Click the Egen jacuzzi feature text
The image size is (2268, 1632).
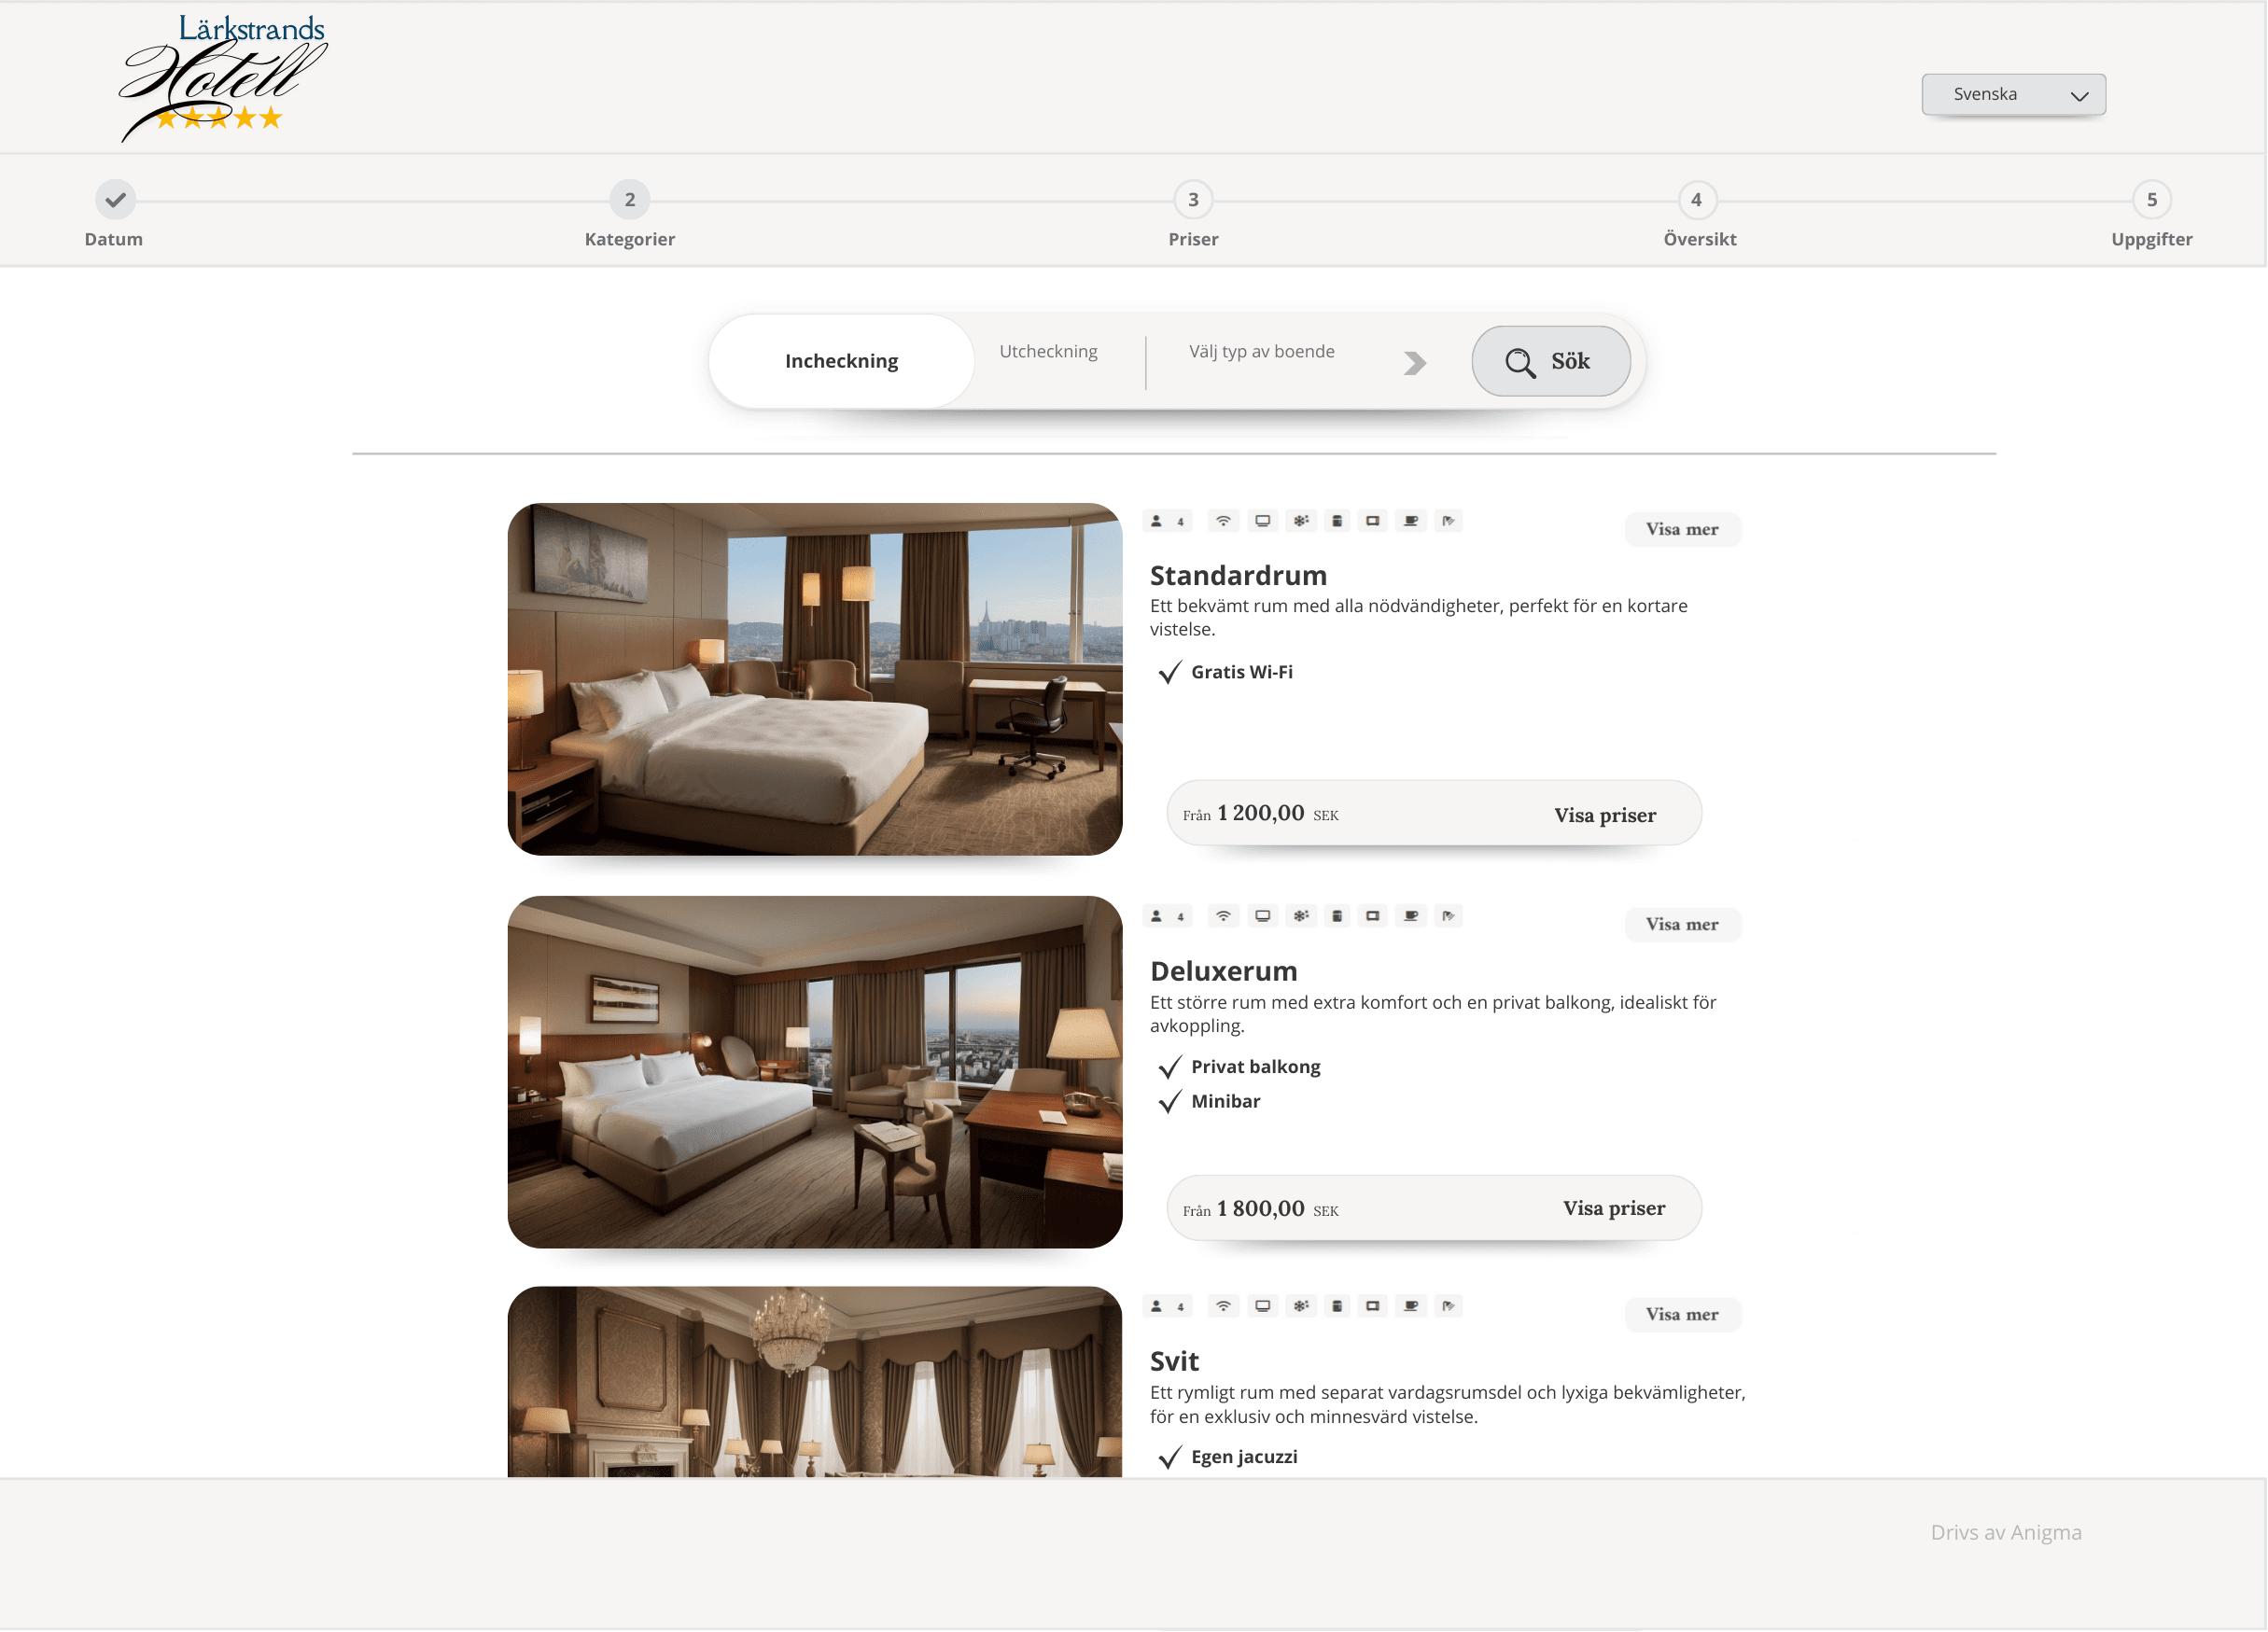(x=1244, y=1457)
